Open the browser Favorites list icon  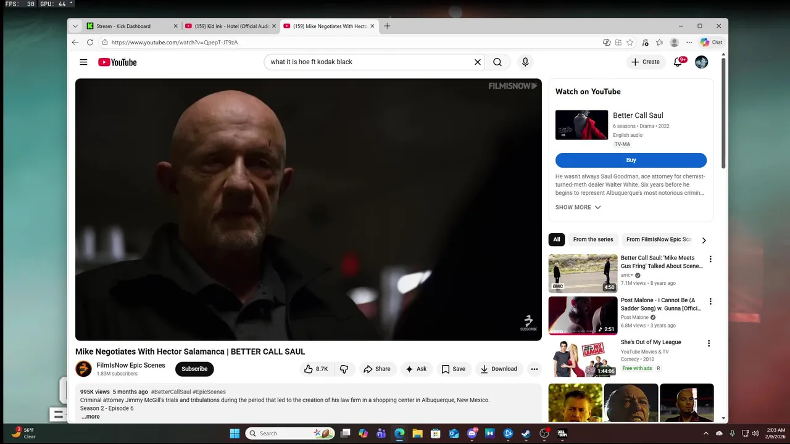click(x=660, y=43)
